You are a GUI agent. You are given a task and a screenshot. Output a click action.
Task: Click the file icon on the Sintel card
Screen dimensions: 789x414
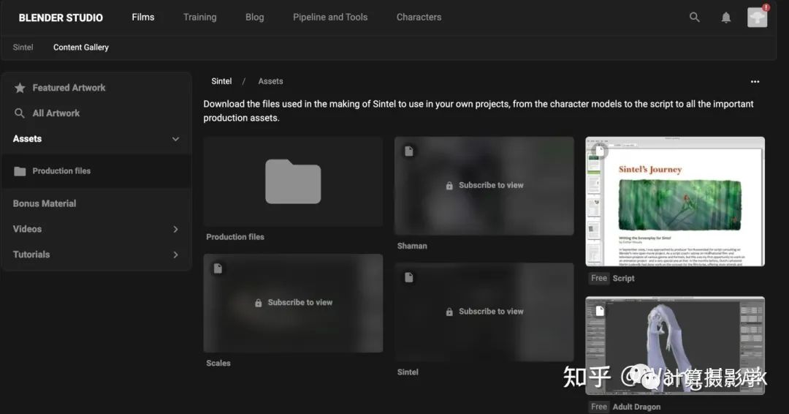point(408,277)
